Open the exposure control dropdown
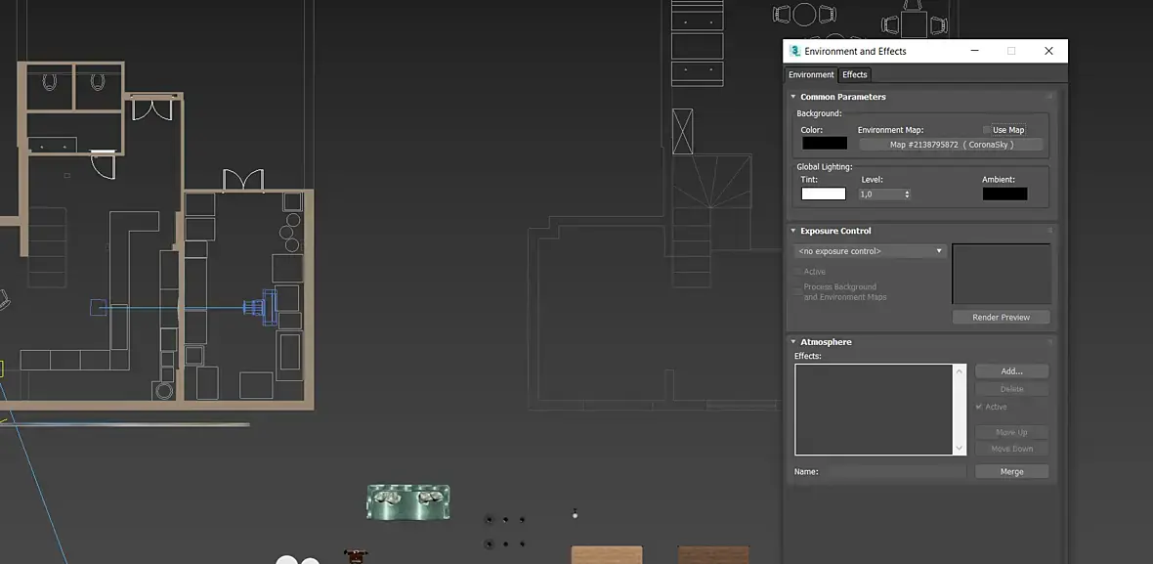The width and height of the screenshot is (1153, 564). pyautogui.click(x=870, y=251)
